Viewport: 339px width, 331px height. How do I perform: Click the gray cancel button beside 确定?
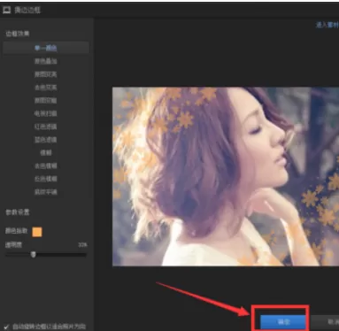click(x=325, y=322)
